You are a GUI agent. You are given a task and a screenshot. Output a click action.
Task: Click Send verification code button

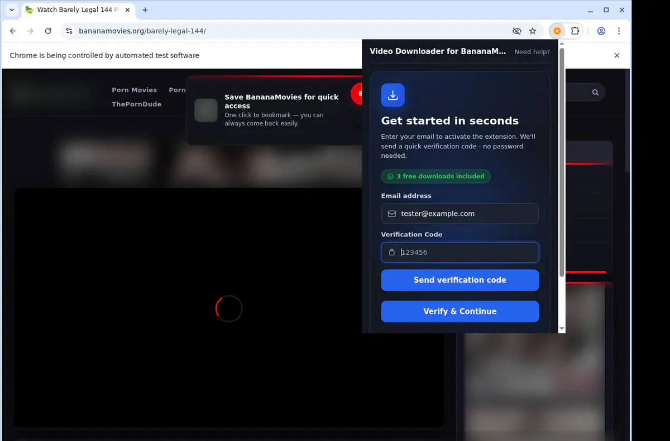pyautogui.click(x=460, y=280)
